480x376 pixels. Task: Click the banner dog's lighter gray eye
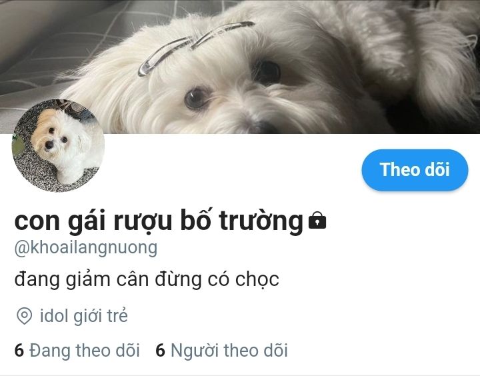(x=197, y=98)
